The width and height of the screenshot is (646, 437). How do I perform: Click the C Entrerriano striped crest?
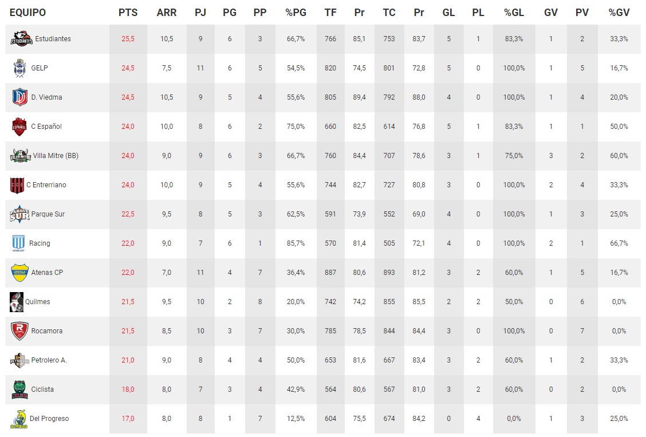click(x=17, y=185)
